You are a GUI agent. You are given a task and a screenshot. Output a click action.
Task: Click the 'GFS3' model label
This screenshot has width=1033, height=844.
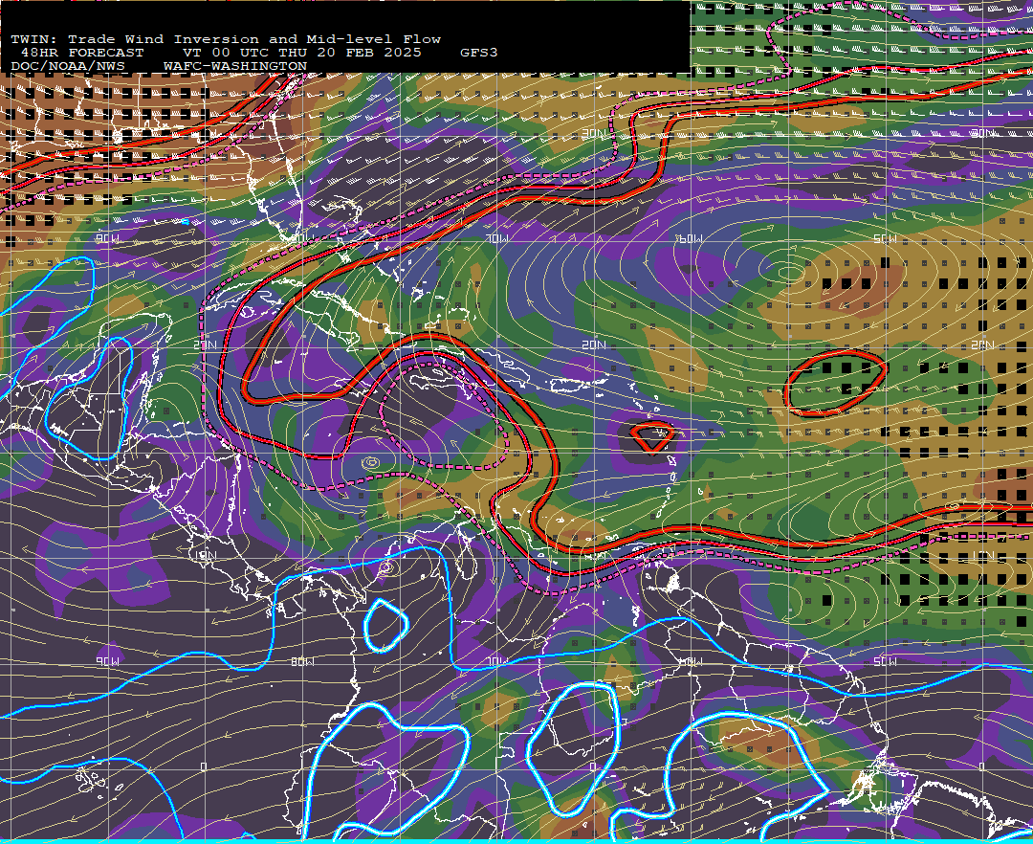click(479, 53)
